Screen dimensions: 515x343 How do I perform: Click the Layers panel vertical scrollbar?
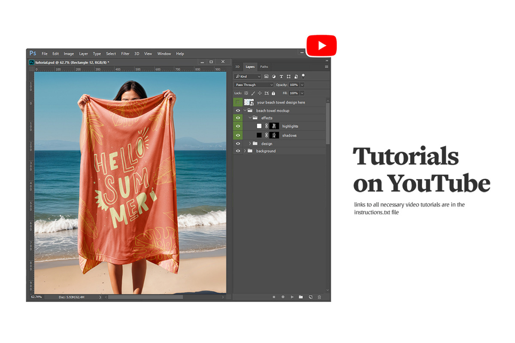tap(328, 123)
